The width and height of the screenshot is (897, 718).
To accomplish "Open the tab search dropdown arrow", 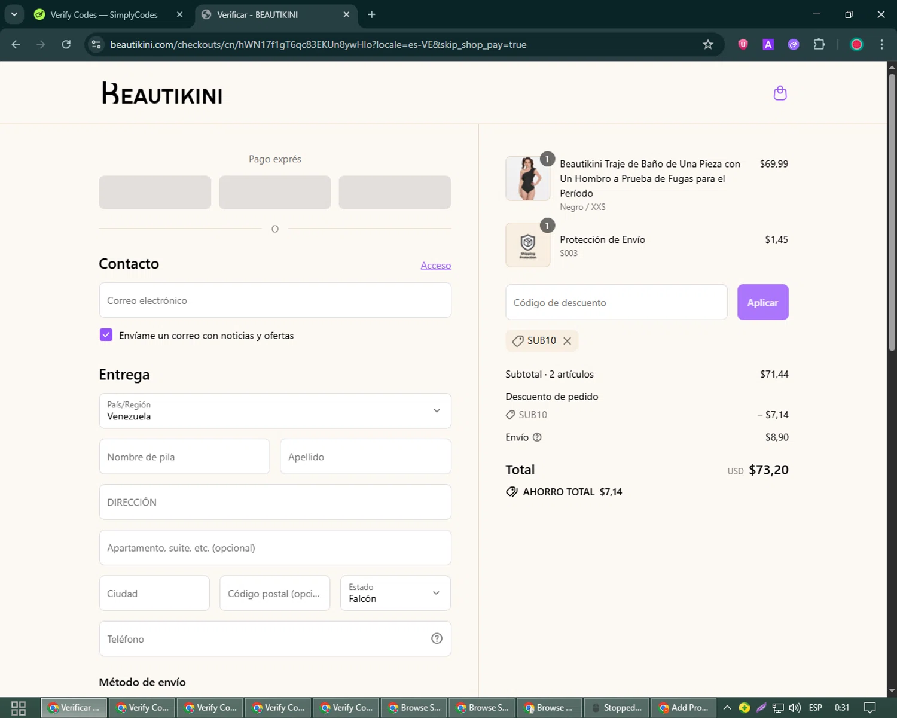I will point(14,14).
